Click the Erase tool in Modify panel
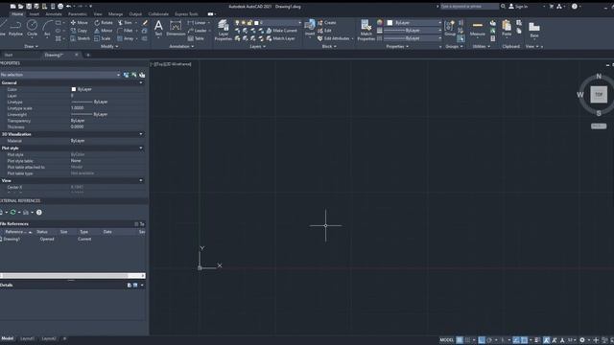614x345 pixels. (145, 23)
